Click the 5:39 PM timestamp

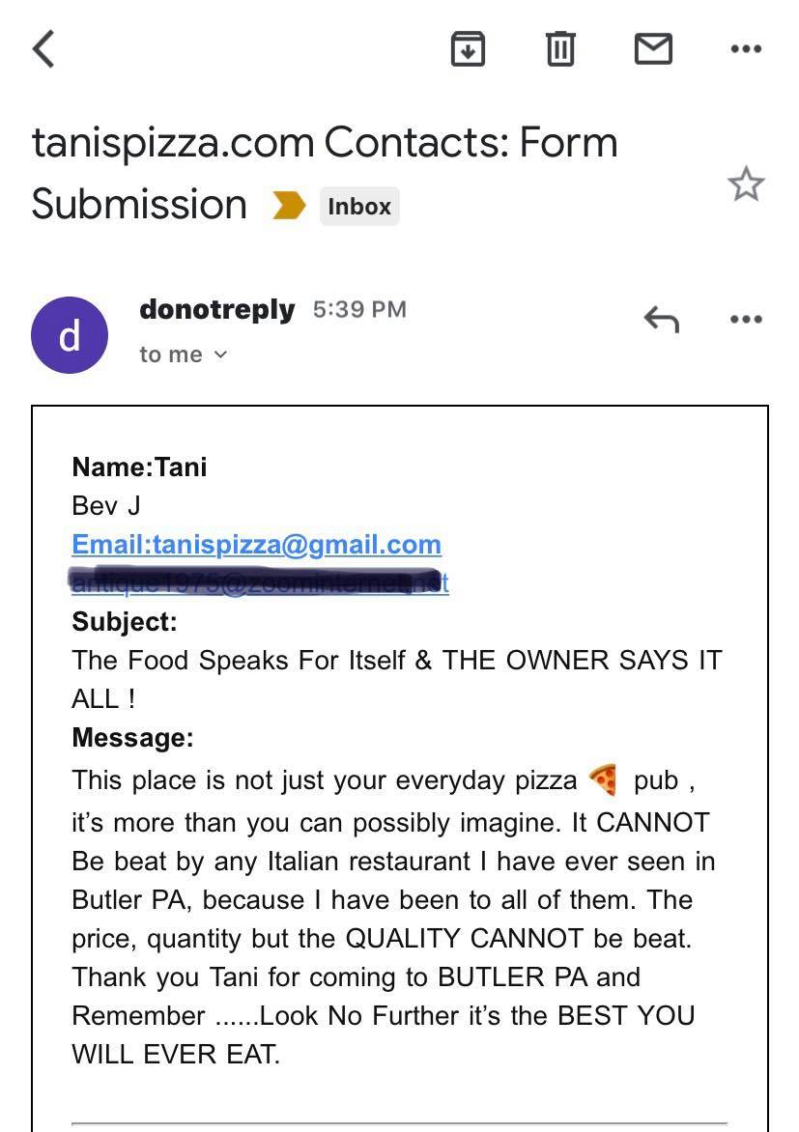point(359,310)
